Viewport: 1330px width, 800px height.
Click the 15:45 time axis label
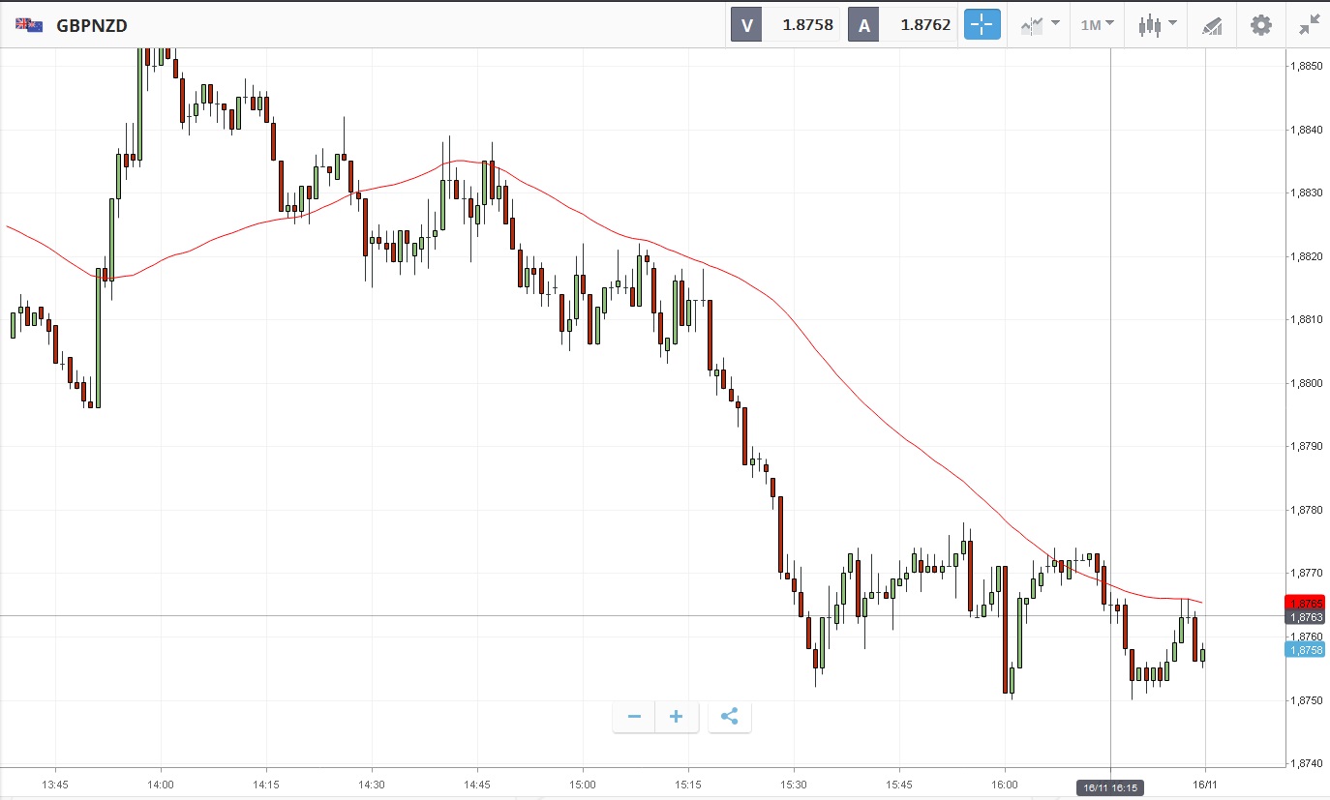(899, 785)
